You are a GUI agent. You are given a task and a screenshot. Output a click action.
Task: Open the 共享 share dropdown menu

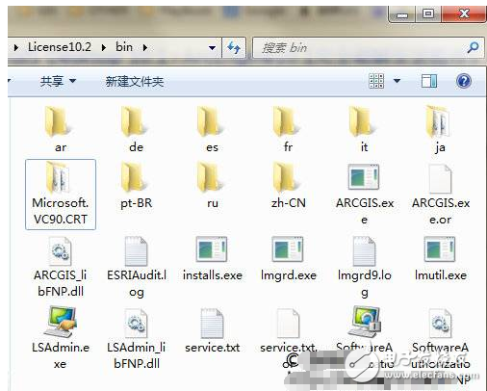(x=58, y=81)
